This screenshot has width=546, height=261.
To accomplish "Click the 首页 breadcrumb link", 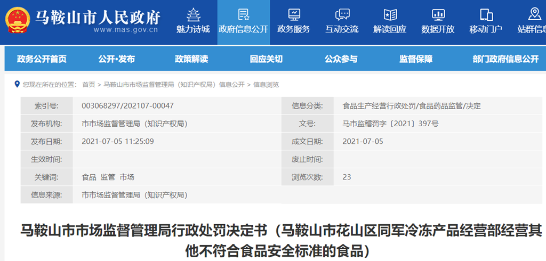I will pos(89,85).
